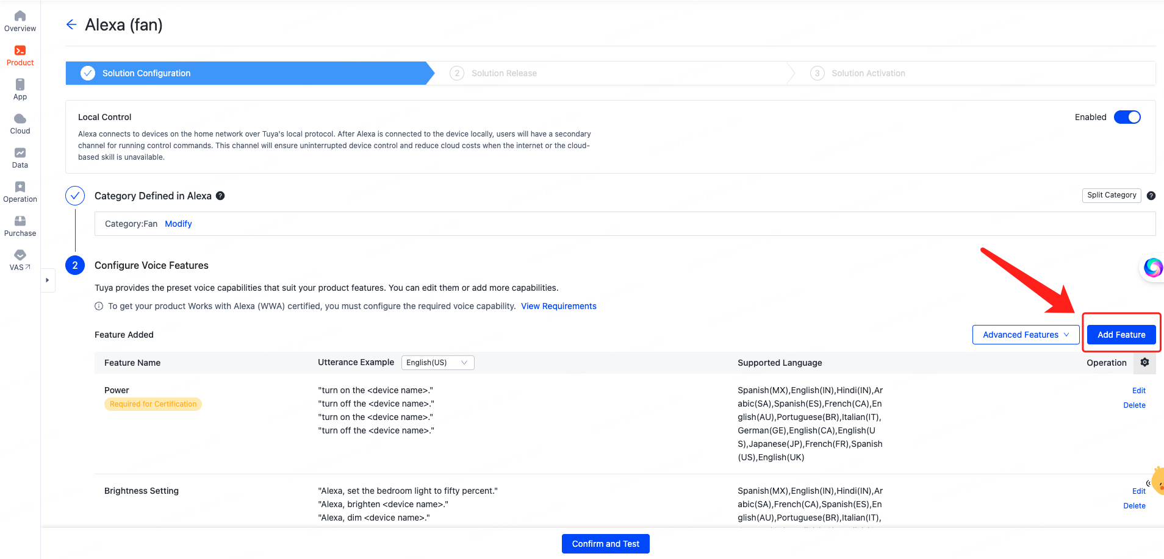Click utterance "Alexa, set the bedroom light to fifty percent."

(x=408, y=491)
